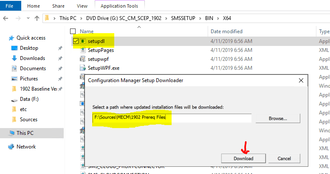330x174 pixels.
Task: Close the Configuration Manager Setup Downloader dialog
Action: pyautogui.click(x=301, y=80)
